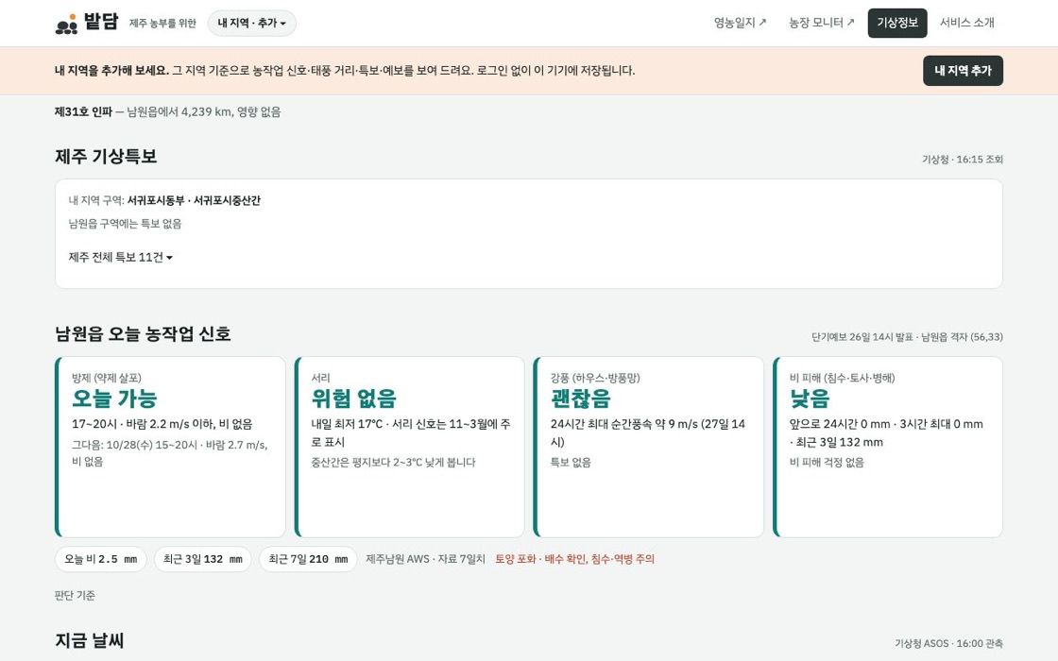Click the 내 지역 추가 banner button
This screenshot has width=1058, height=661.
click(x=963, y=71)
